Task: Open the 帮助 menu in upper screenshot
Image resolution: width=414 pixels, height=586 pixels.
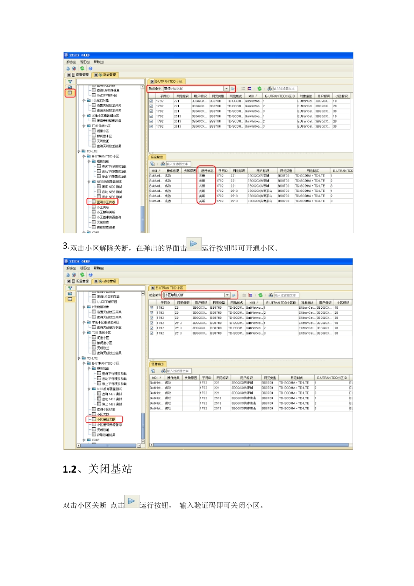Action: 99,62
